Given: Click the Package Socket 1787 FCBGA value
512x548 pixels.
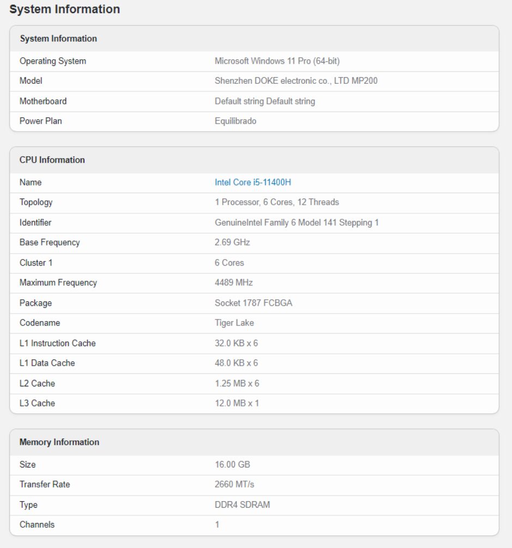Looking at the screenshot, I should tap(254, 303).
